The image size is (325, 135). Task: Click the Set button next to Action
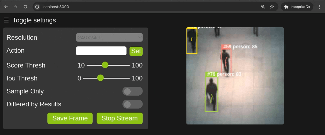point(136,51)
